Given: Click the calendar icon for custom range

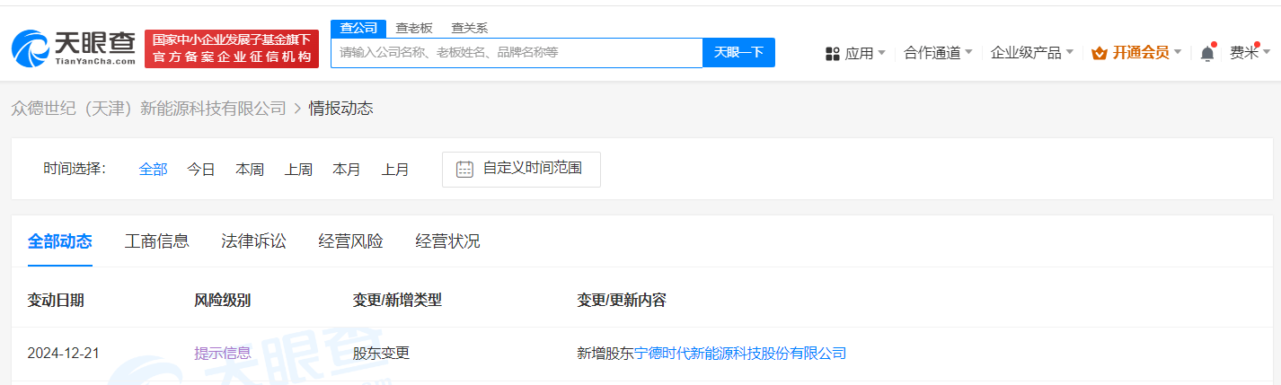Looking at the screenshot, I should (x=464, y=169).
